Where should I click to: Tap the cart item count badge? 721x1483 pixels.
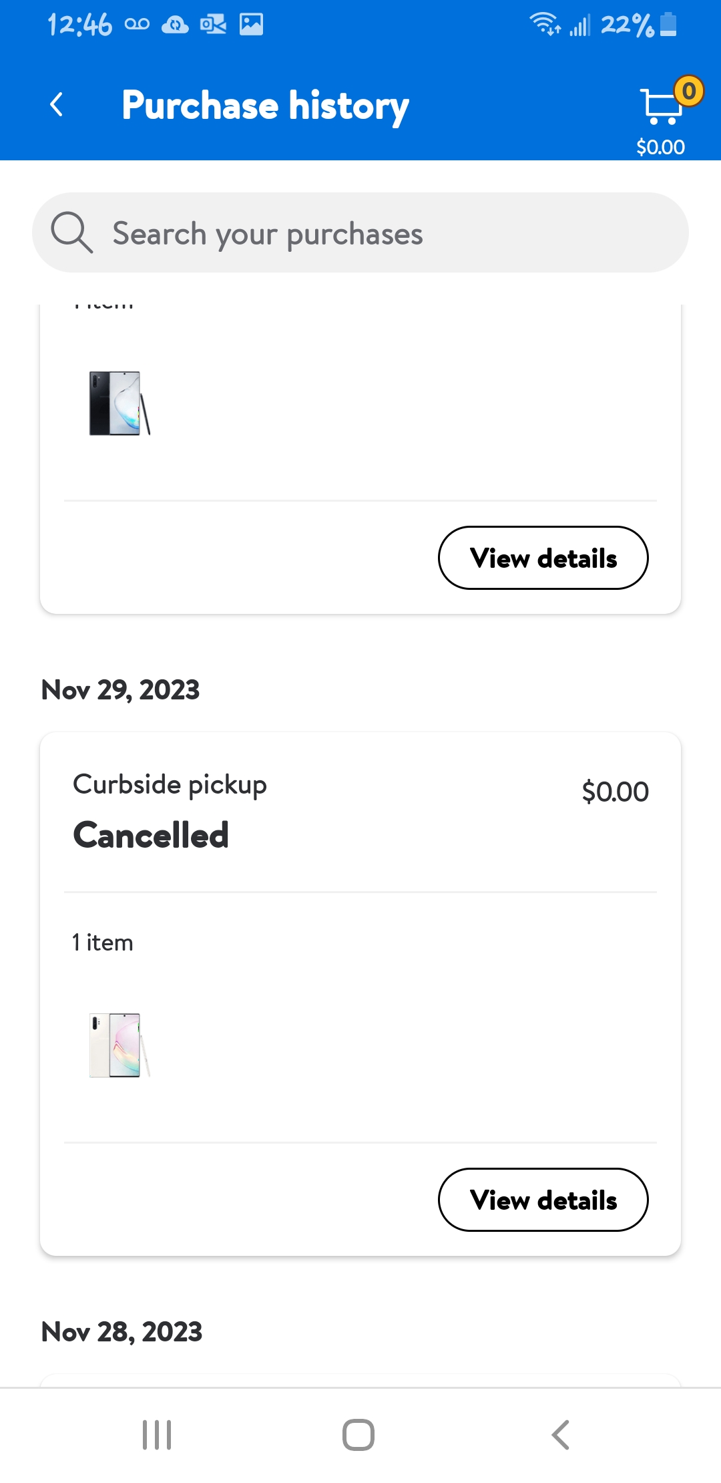pyautogui.click(x=689, y=91)
